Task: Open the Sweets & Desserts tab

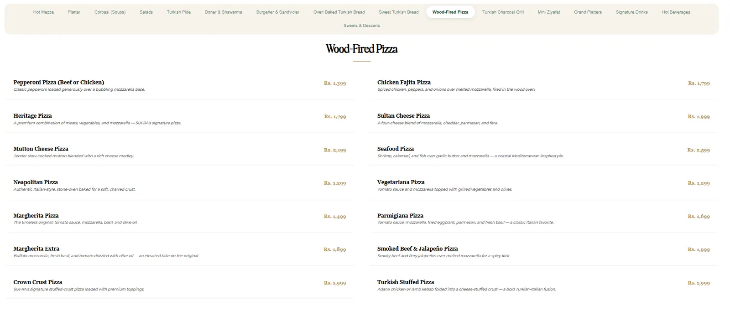Action: click(x=362, y=26)
